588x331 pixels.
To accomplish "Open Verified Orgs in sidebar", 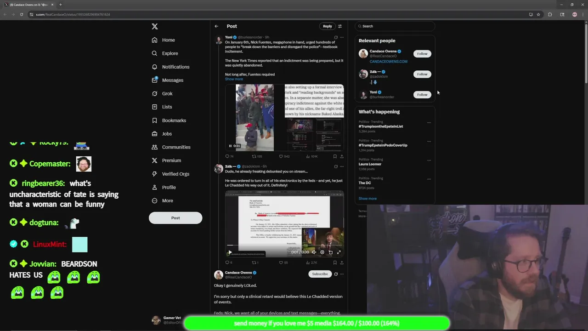I will tap(170, 174).
